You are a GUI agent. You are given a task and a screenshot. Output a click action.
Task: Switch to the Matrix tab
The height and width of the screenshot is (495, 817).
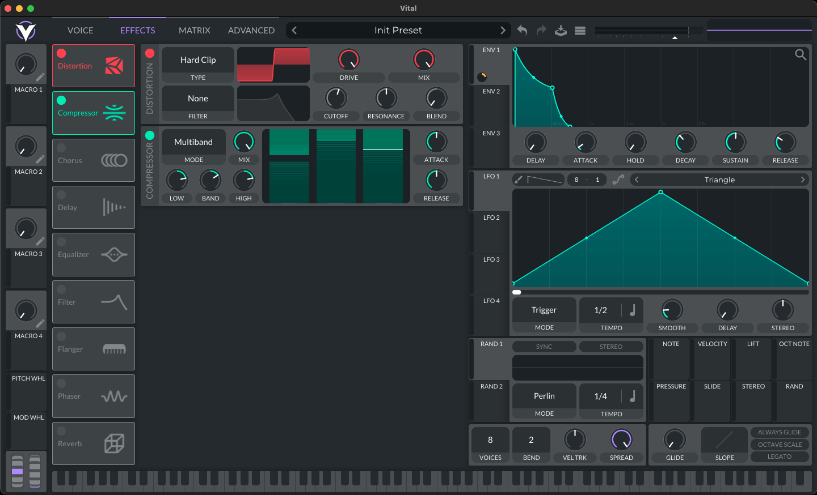point(195,31)
